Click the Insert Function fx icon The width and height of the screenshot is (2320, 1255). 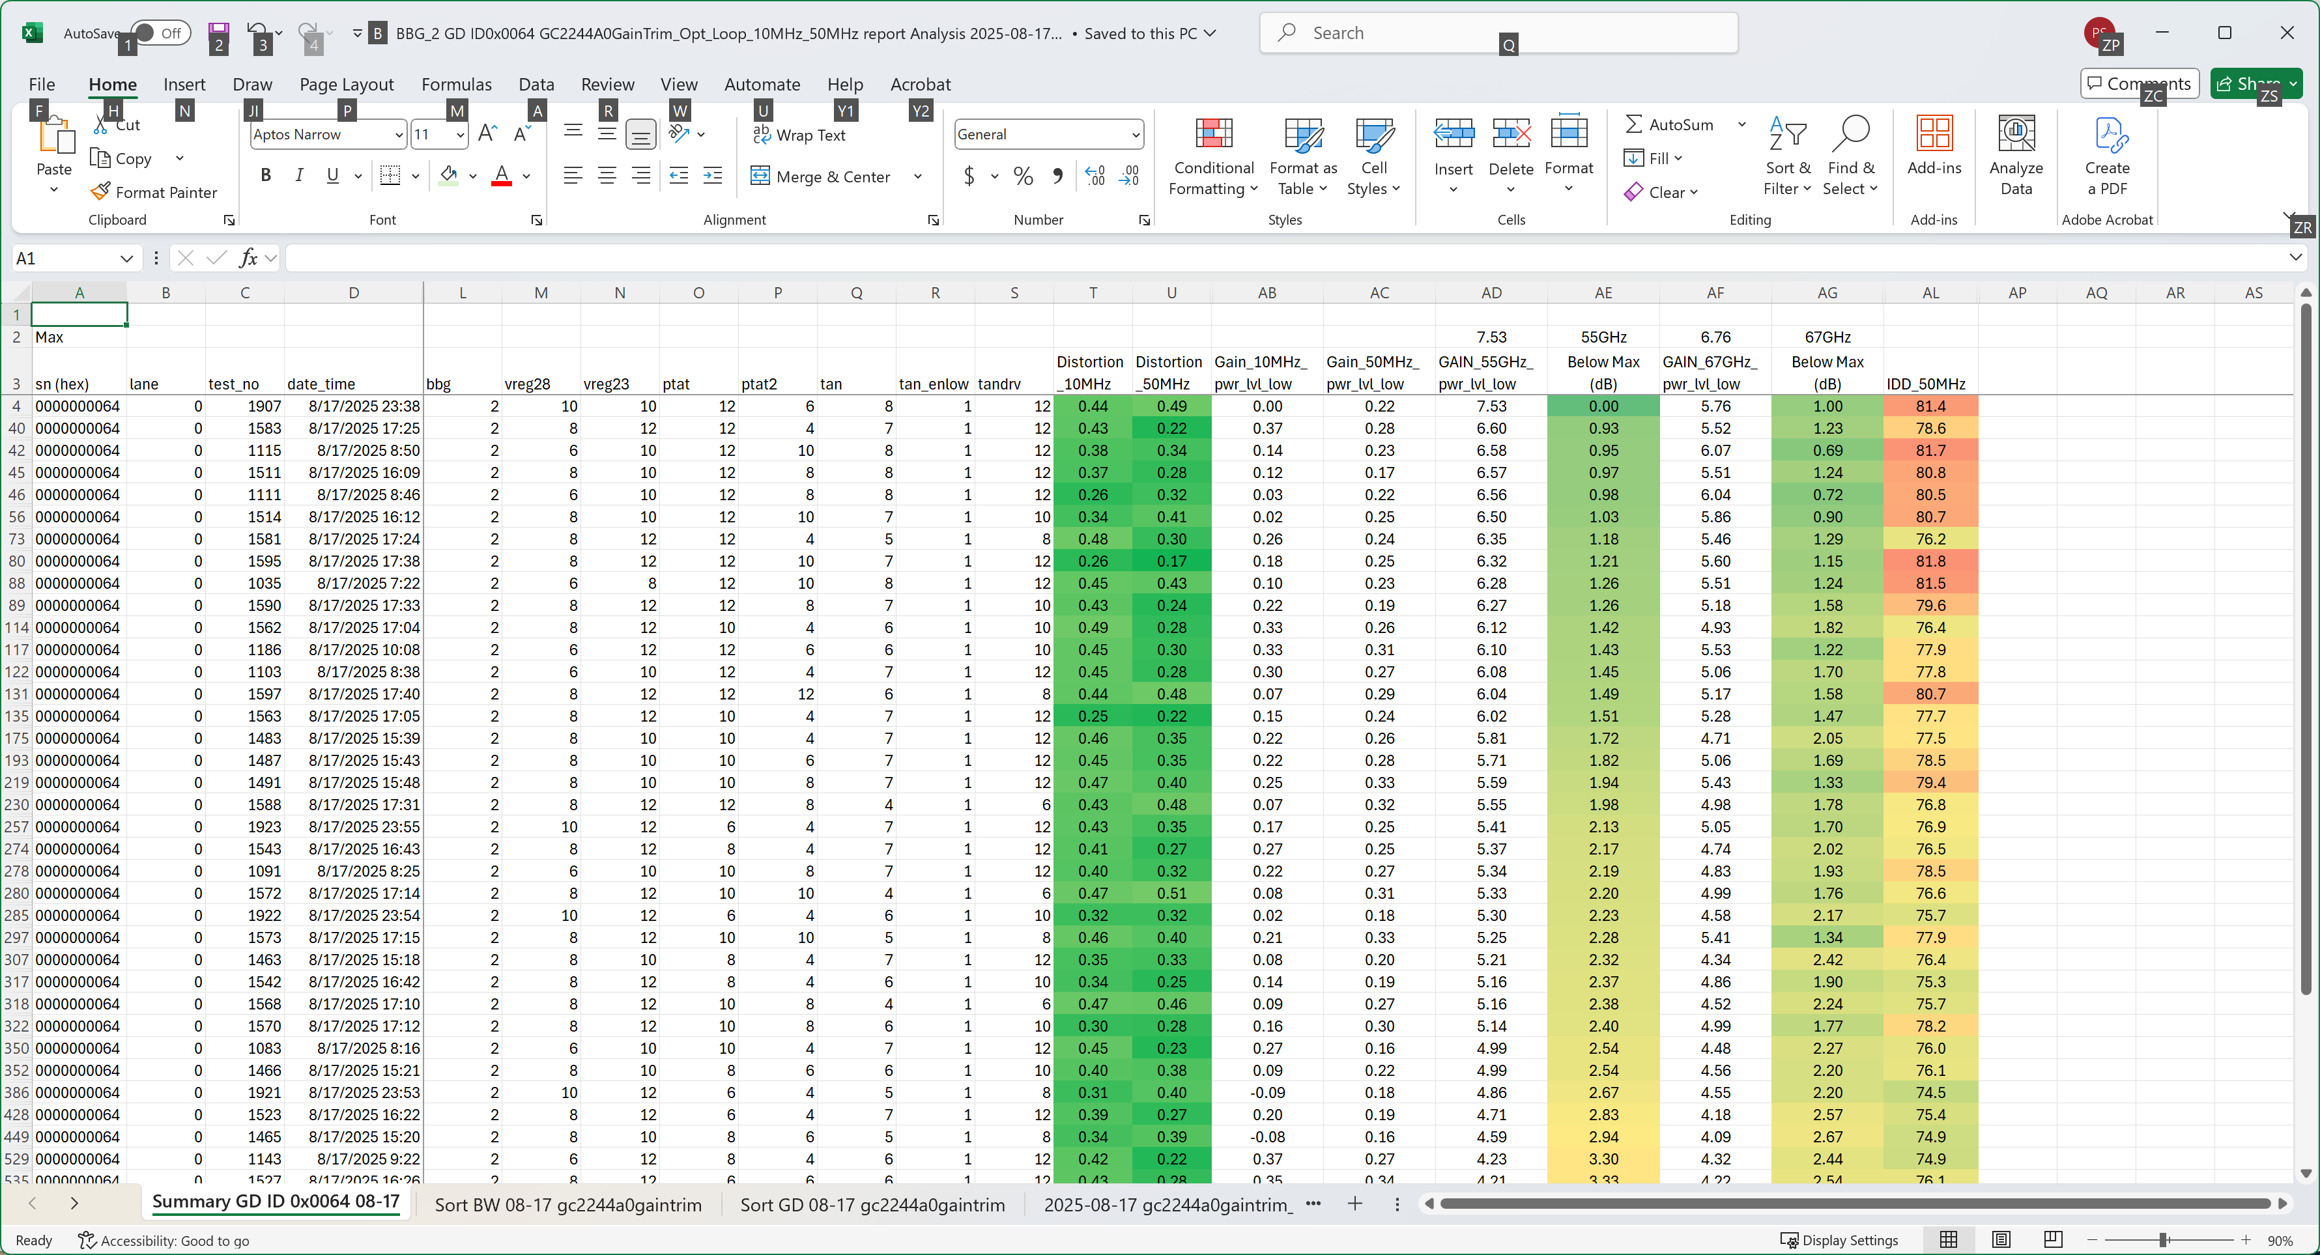coord(248,259)
